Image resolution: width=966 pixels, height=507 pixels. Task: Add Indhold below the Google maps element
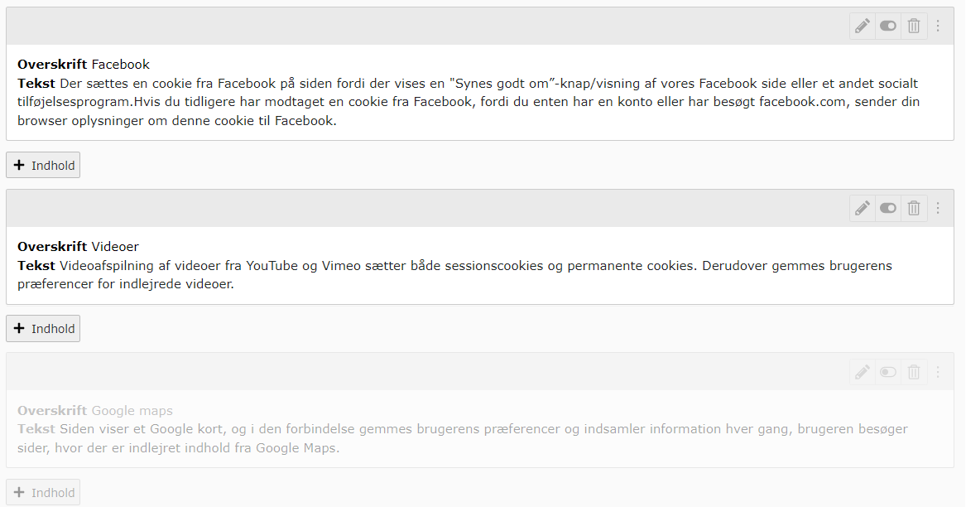[43, 492]
